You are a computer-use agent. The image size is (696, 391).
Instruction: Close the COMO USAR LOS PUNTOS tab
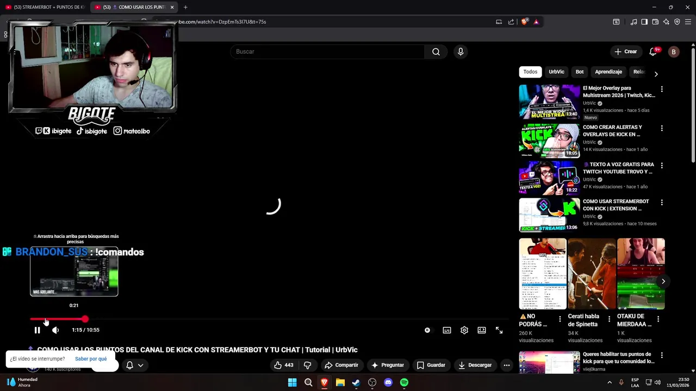pos(172,7)
